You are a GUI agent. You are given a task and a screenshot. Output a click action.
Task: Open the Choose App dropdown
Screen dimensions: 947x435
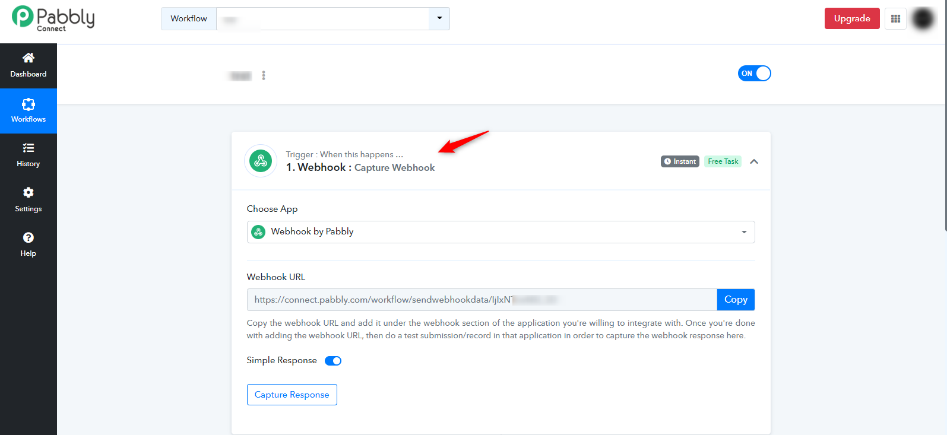pos(501,232)
